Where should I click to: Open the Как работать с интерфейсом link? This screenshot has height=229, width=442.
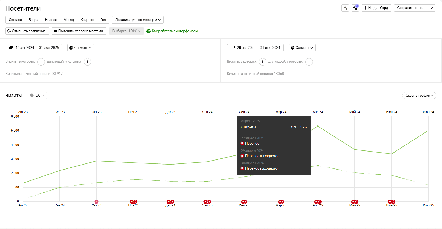(174, 31)
